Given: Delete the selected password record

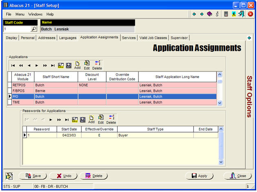Looking at the screenshot, I should tap(111, 120).
